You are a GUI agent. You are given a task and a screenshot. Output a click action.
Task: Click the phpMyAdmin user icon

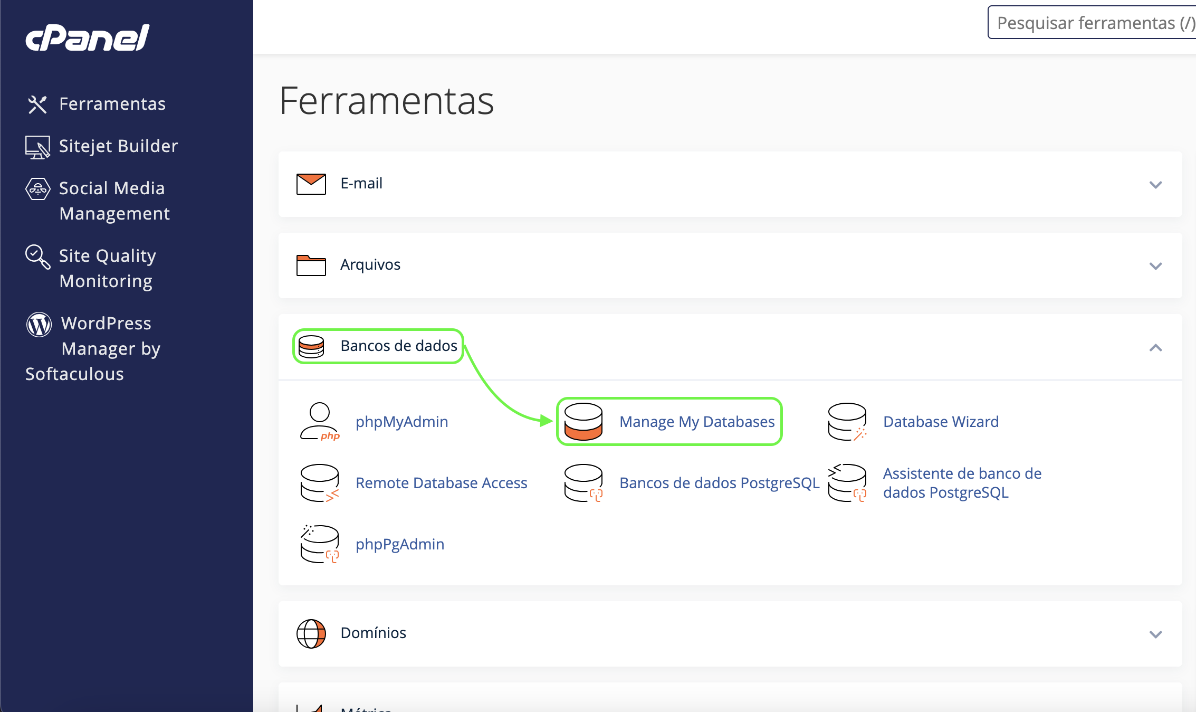click(x=319, y=421)
